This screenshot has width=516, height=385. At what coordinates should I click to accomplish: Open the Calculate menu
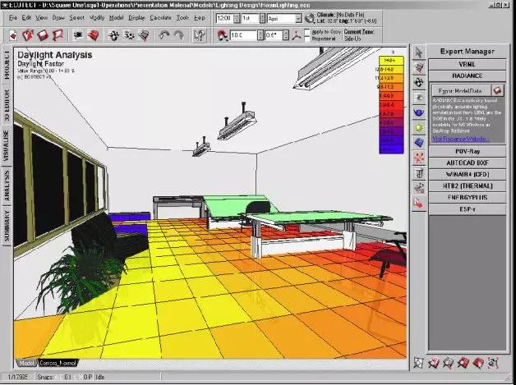coord(160,18)
